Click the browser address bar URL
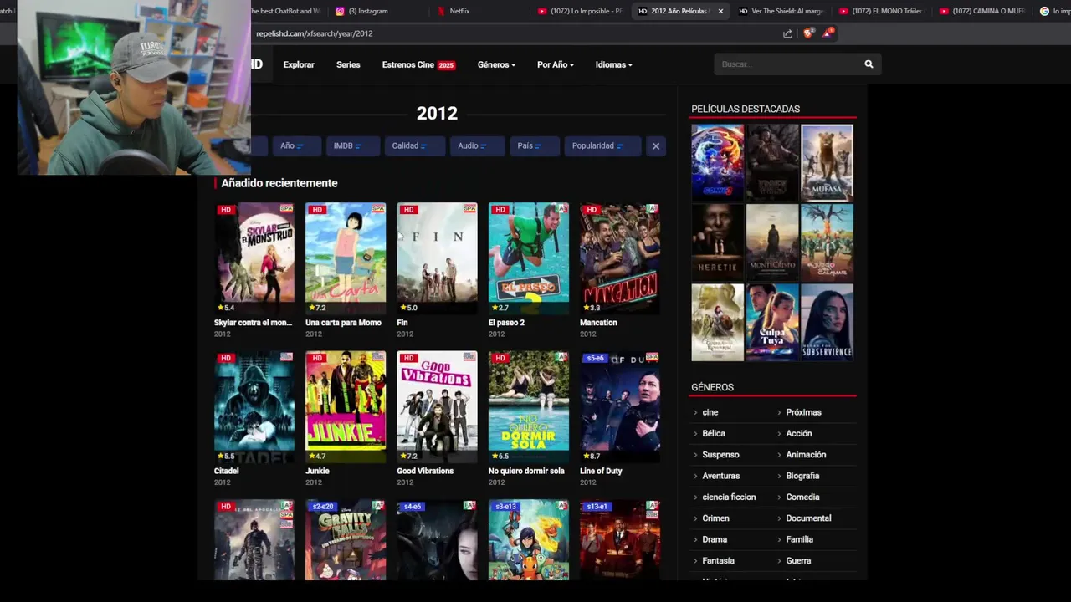Viewport: 1071px width, 602px height. point(315,33)
